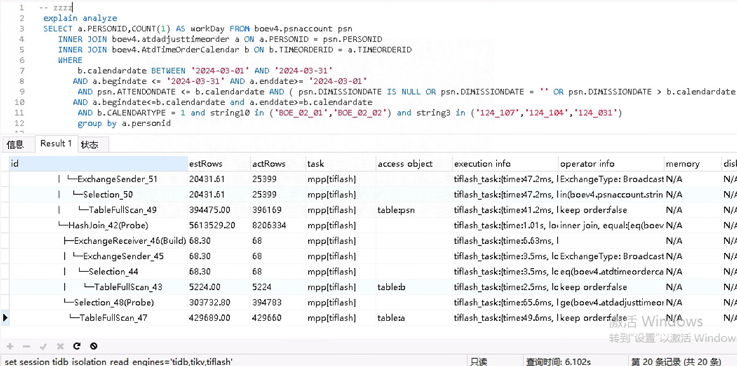Click the actRows cell 8206334
Image resolution: width=737 pixels, height=366 pixels.
278,226
